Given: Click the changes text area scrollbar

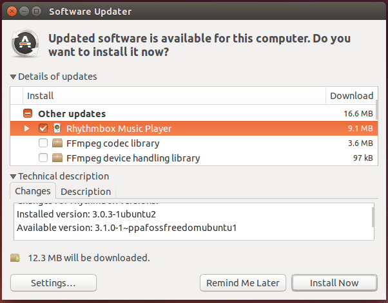Looking at the screenshot, I should [x=373, y=217].
